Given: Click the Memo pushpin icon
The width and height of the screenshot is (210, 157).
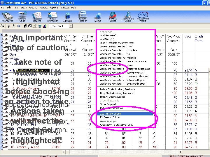Looking at the screenshot, I should click(98, 17).
